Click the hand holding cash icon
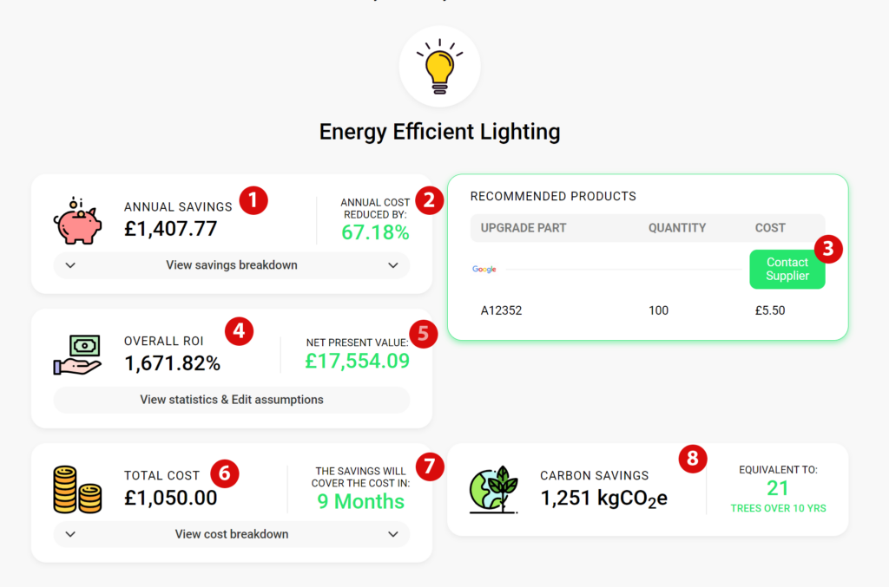The image size is (889, 587). [77, 355]
